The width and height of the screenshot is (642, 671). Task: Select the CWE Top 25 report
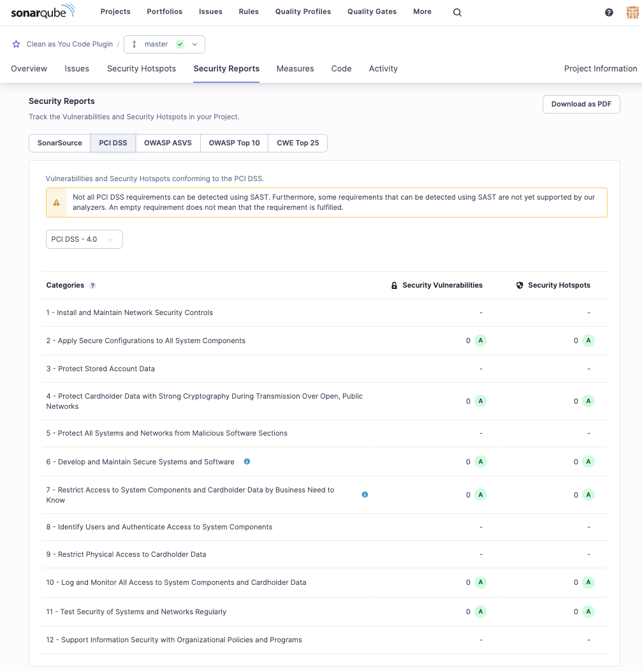coord(297,143)
